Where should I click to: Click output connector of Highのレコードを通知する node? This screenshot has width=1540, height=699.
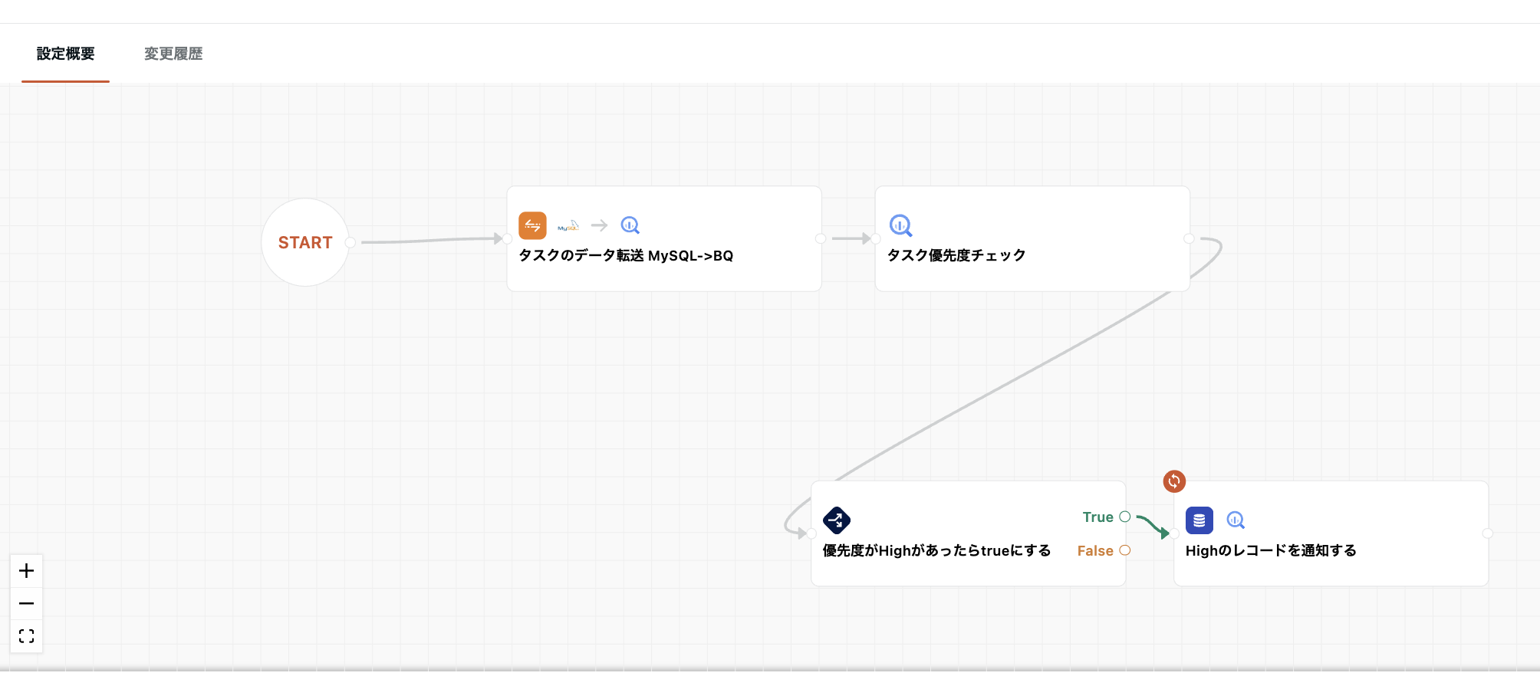(x=1488, y=533)
